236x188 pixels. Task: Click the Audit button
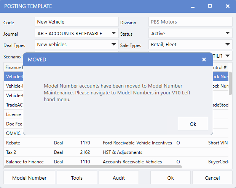click(x=118, y=178)
